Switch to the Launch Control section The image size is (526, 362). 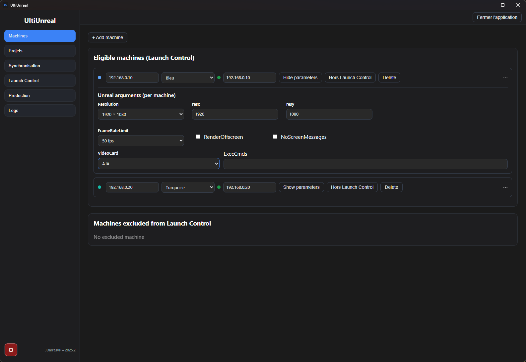point(40,80)
